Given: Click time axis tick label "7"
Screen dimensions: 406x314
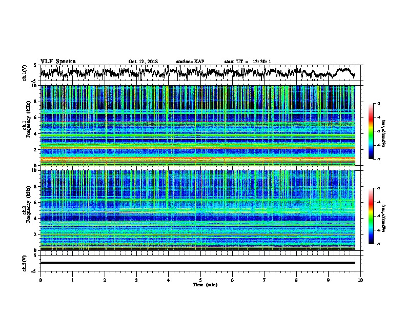Looking at the screenshot, I should (x=265, y=280).
